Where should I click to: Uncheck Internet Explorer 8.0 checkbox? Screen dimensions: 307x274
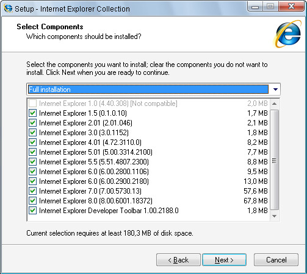tap(32, 201)
